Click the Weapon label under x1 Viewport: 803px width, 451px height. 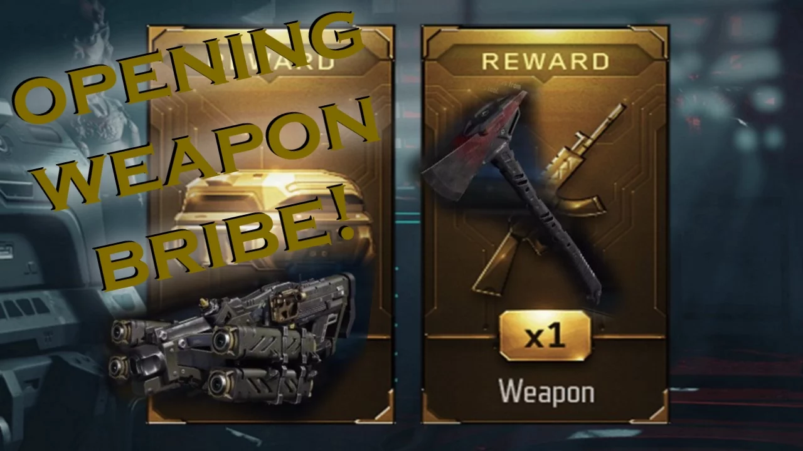[546, 392]
